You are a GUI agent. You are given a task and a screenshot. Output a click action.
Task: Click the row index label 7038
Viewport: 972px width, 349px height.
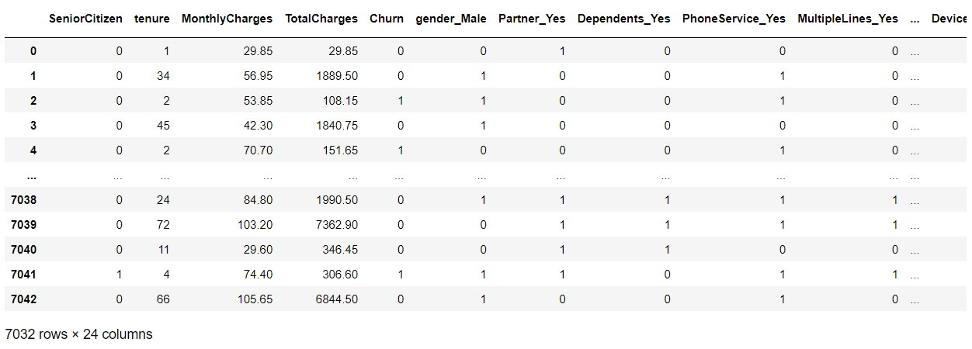point(23,200)
